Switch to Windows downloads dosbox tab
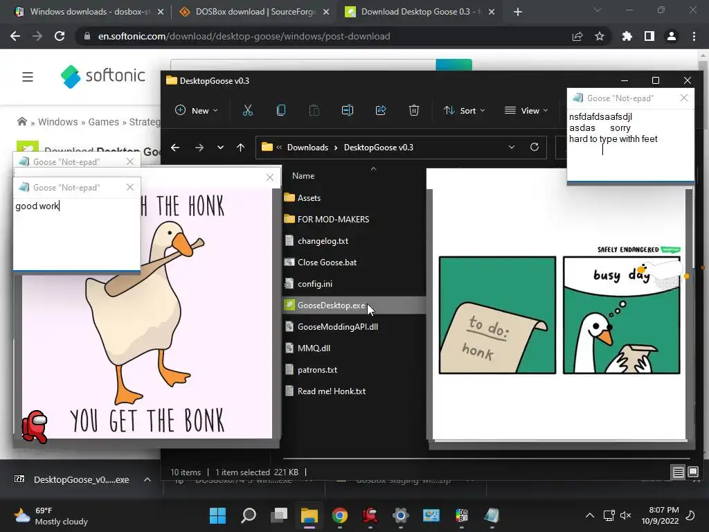The width and height of the screenshot is (709, 532). (88, 12)
